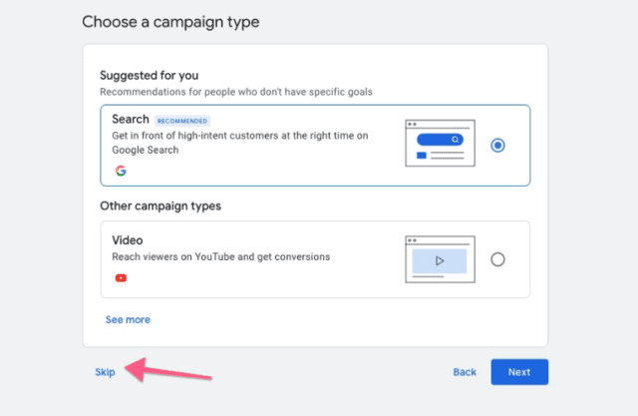Select the Search campaign radio button
This screenshot has width=638, height=416.
[x=497, y=146]
